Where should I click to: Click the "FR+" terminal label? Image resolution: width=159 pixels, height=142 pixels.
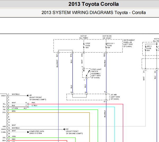point(4,113)
